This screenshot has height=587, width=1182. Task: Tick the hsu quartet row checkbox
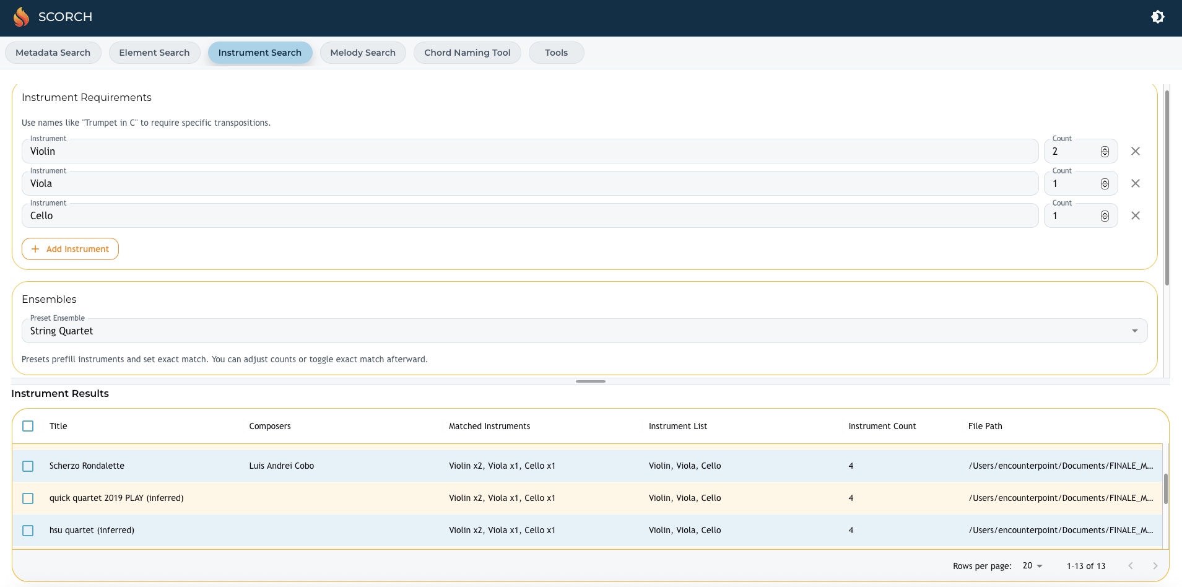[x=28, y=530]
